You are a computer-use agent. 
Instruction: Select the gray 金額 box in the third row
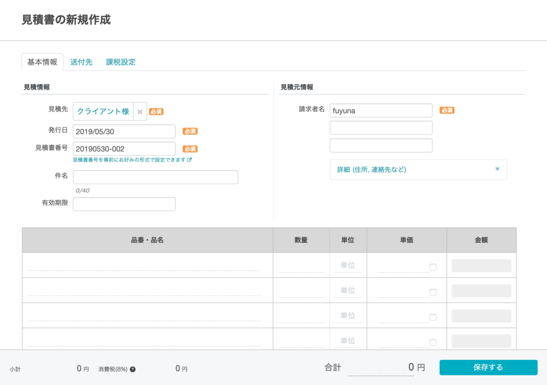pos(481,316)
